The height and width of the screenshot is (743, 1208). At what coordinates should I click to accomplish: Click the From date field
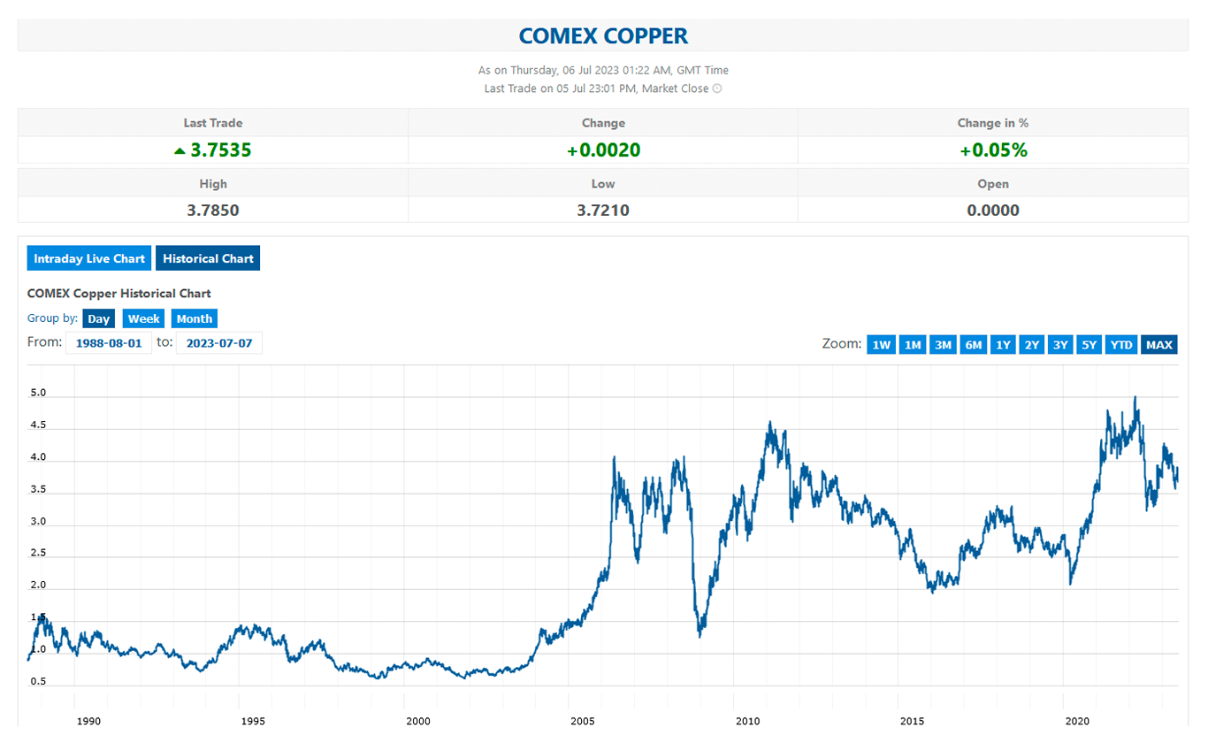pyautogui.click(x=109, y=343)
